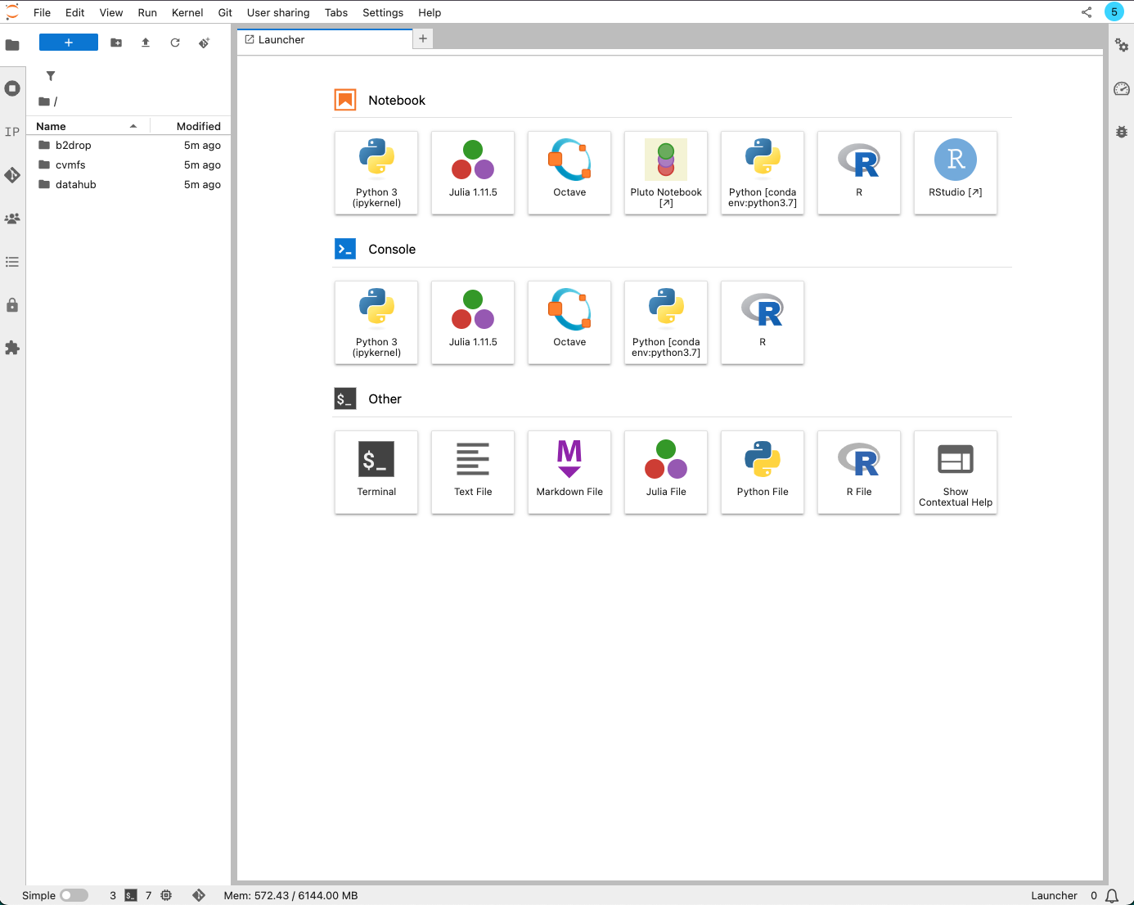The width and height of the screenshot is (1134, 905).
Task: Create a new Text File
Action: pos(473,472)
